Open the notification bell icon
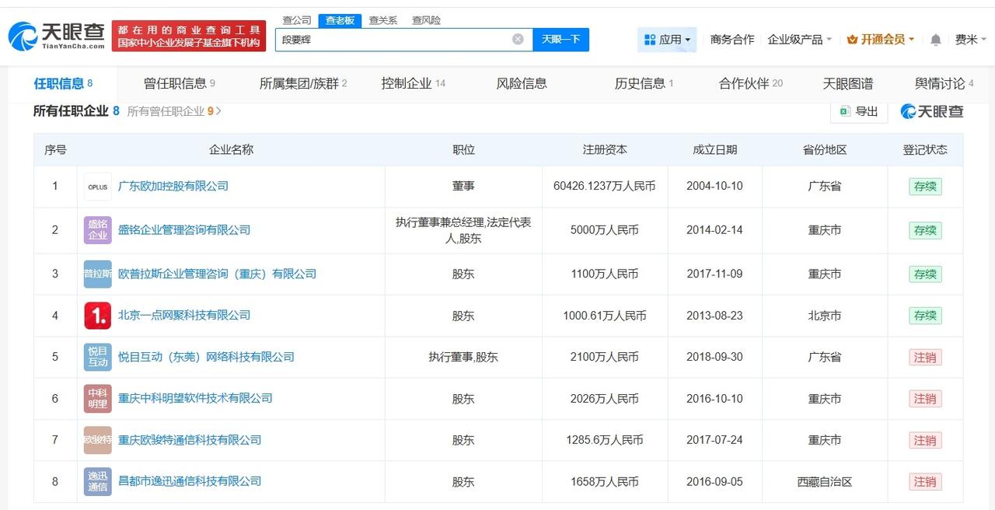 [x=936, y=40]
